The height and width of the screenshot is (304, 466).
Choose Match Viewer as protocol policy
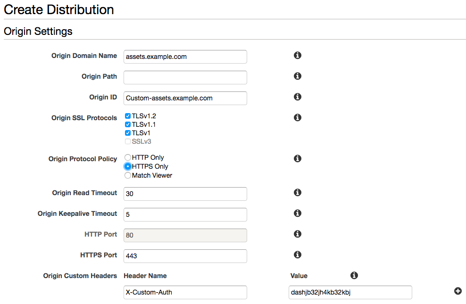click(127, 175)
